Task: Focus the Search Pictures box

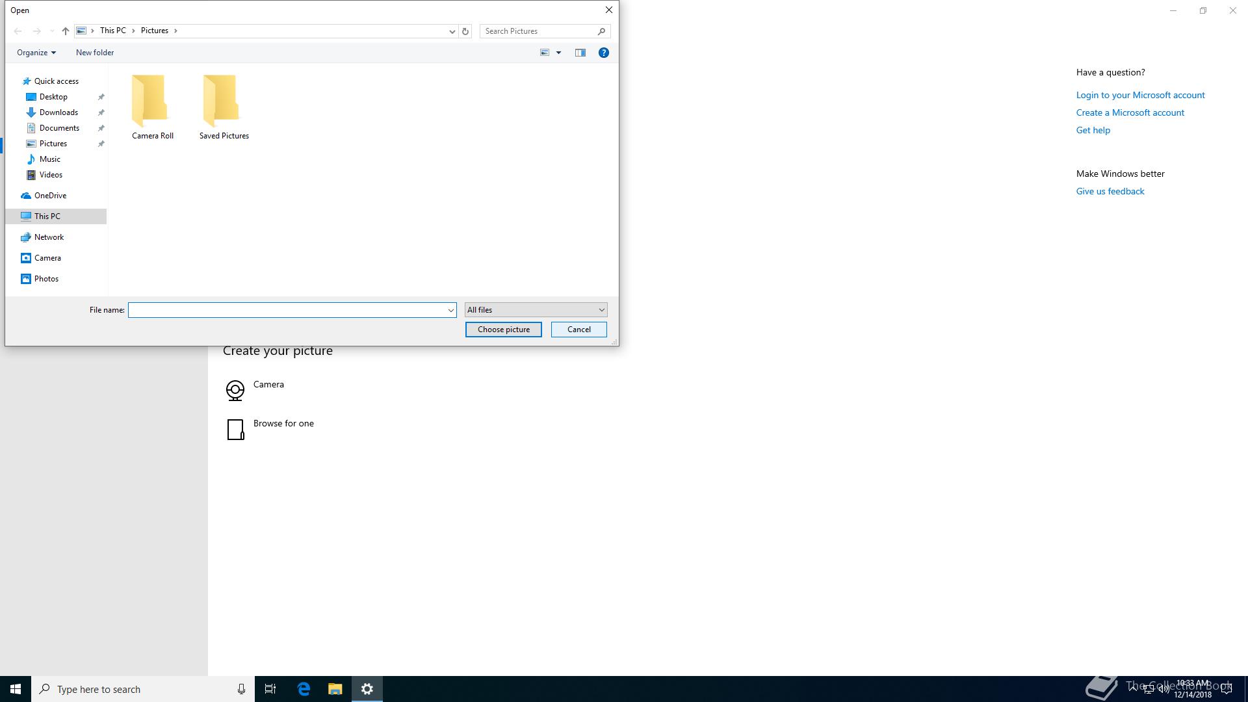Action: click(539, 31)
